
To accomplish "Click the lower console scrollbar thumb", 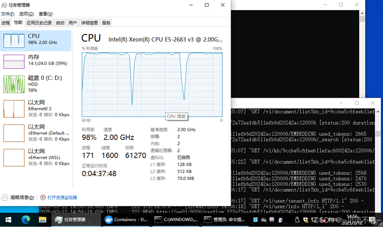I will 378,133.
